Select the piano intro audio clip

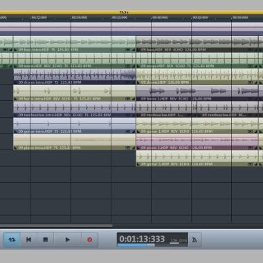coord(75,142)
